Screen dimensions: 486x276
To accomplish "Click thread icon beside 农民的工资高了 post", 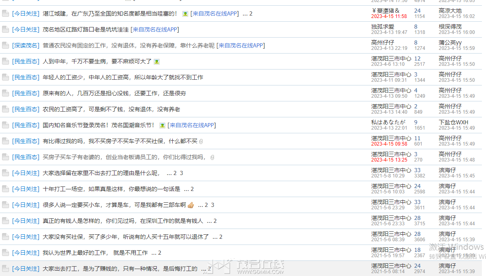I will tap(5, 109).
